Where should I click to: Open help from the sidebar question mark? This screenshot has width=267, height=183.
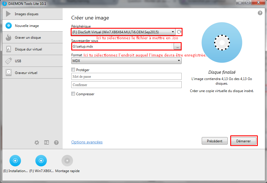coord(56,142)
